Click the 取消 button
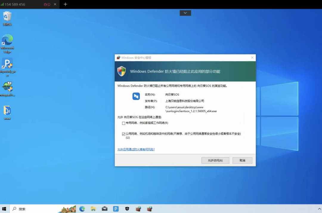The height and width of the screenshot is (213, 322). [x=242, y=160]
